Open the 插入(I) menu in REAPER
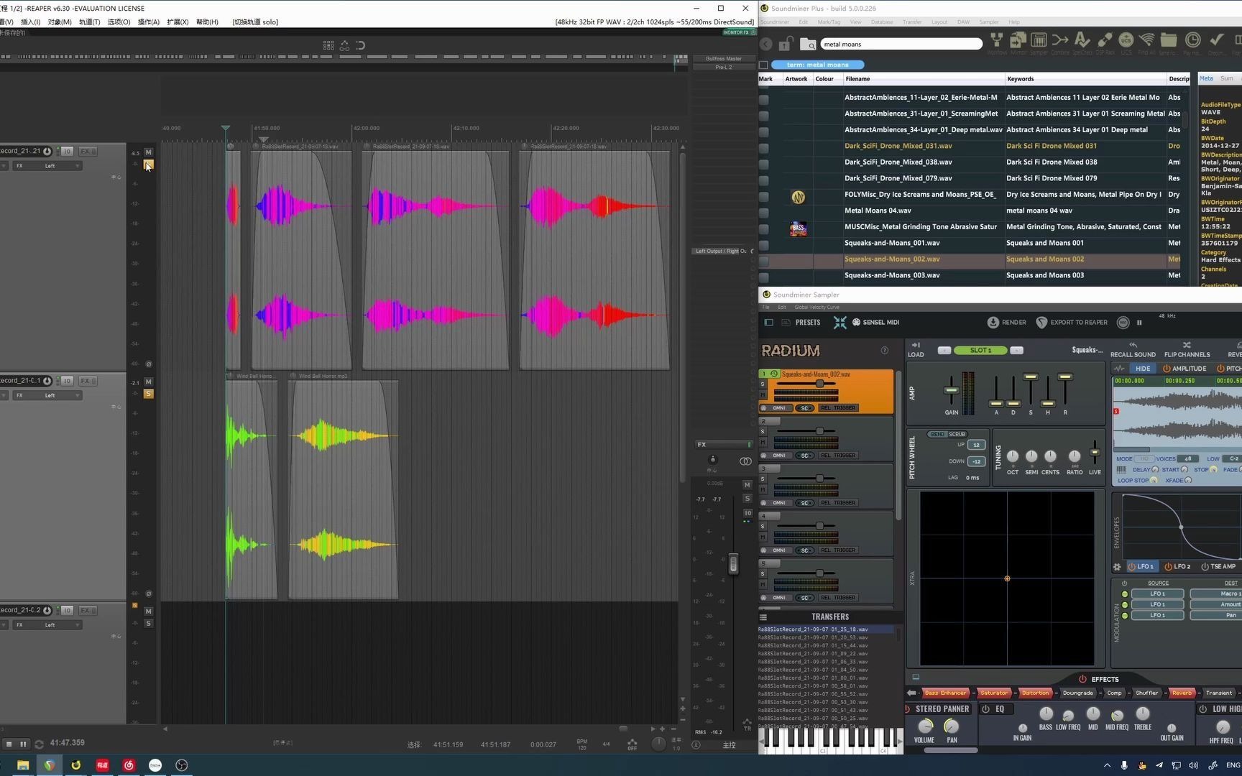 click(x=30, y=22)
